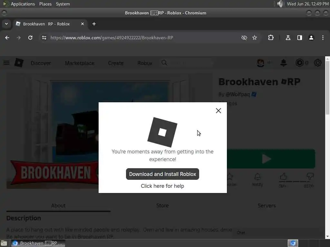This screenshot has height=247, width=330.
Task: Switch to the About tab
Action: [58, 206]
